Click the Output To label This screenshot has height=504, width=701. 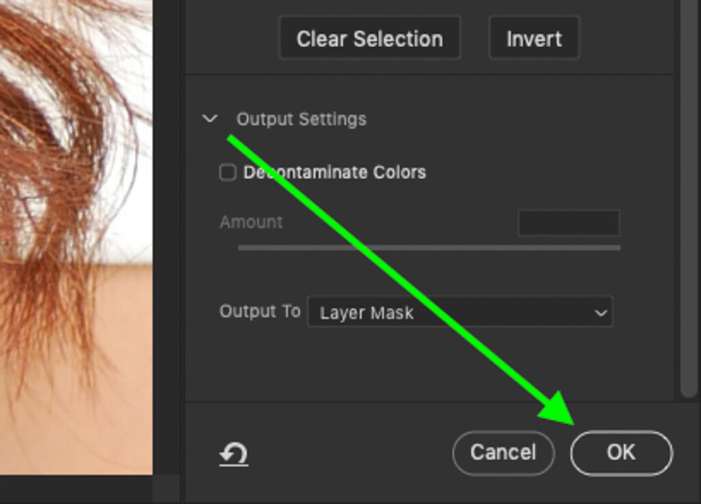click(x=259, y=311)
